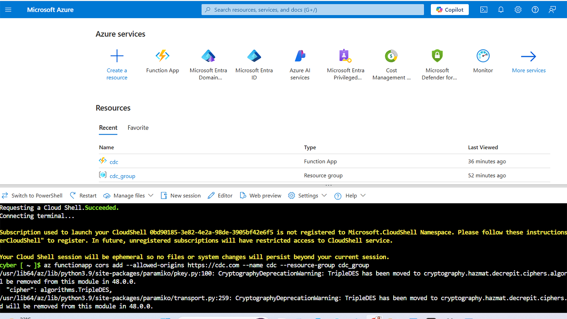Expand the Help dropdown chevron

(x=363, y=195)
